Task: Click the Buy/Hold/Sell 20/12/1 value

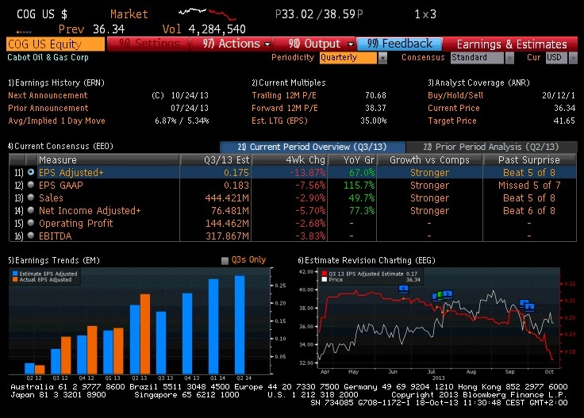Action: click(x=559, y=95)
